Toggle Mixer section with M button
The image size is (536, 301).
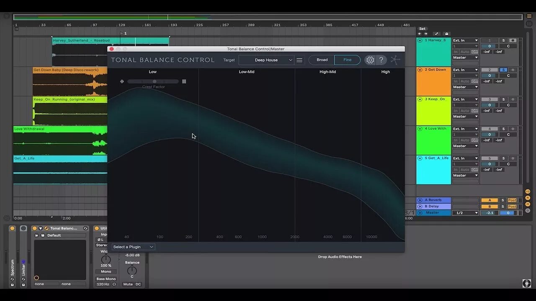(528, 204)
